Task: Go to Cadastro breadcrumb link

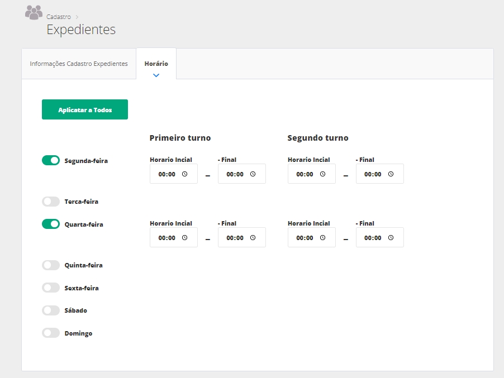Action: (59, 17)
